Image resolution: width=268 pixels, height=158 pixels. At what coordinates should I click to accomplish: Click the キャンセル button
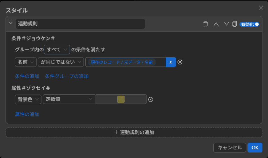pyautogui.click(x=230, y=148)
